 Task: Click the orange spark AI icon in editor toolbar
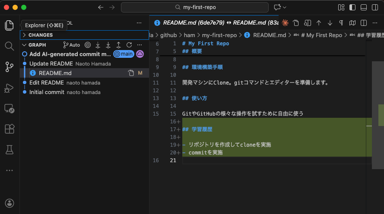click(285, 23)
